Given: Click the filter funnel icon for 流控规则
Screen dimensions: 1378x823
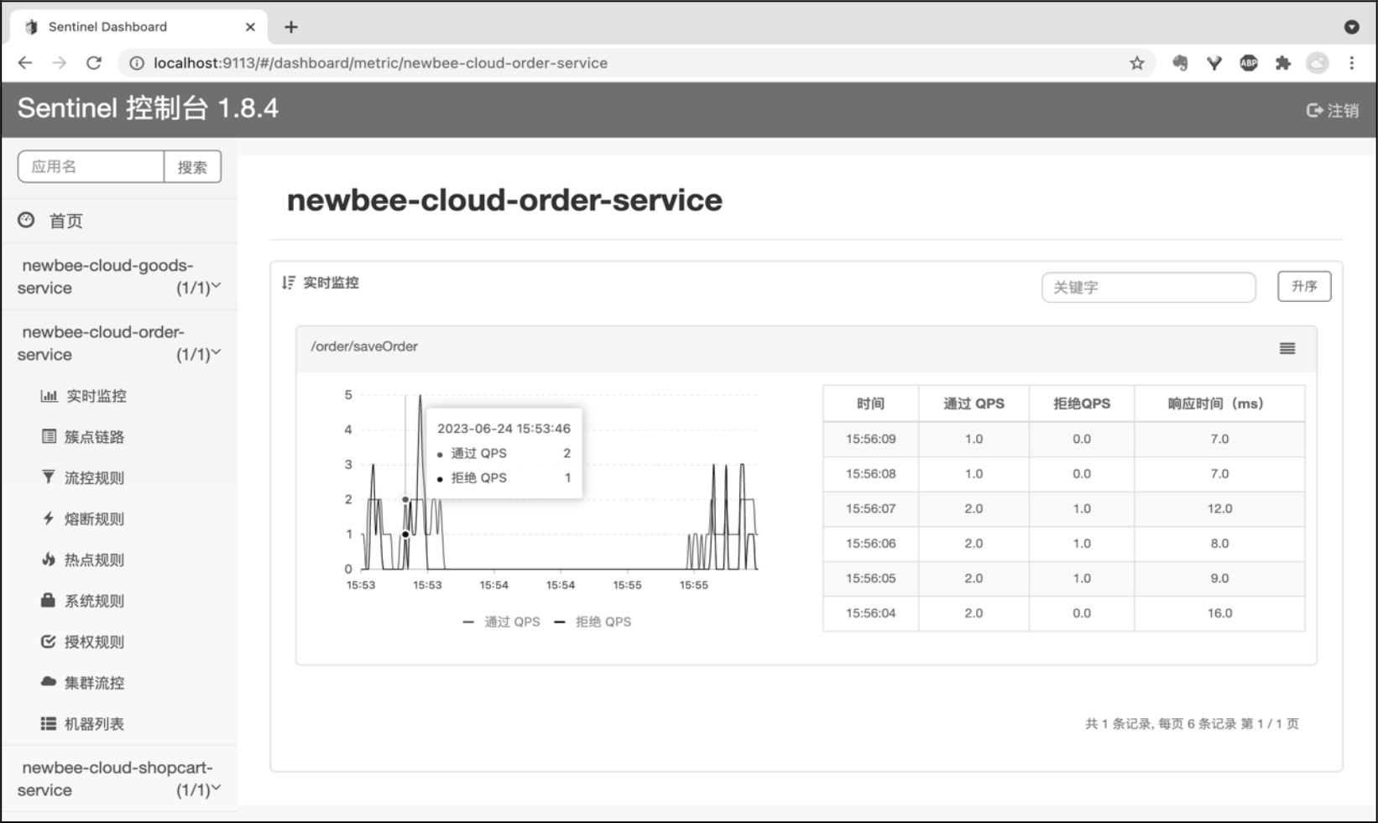Looking at the screenshot, I should [x=49, y=477].
